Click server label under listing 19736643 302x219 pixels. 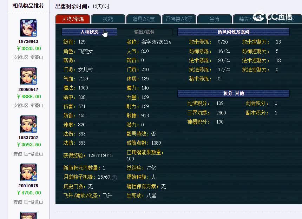28,57
